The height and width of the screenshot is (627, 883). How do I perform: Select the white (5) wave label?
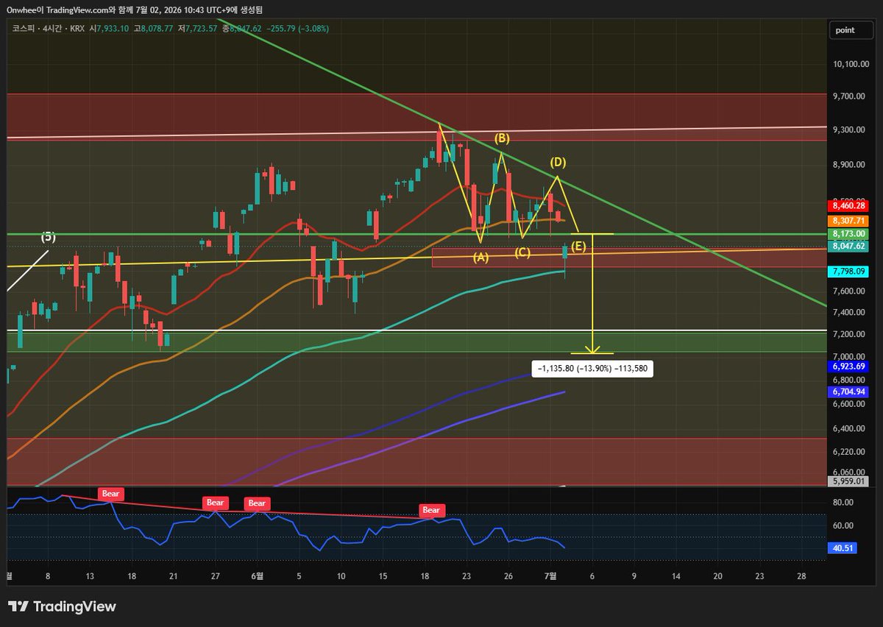pos(48,237)
